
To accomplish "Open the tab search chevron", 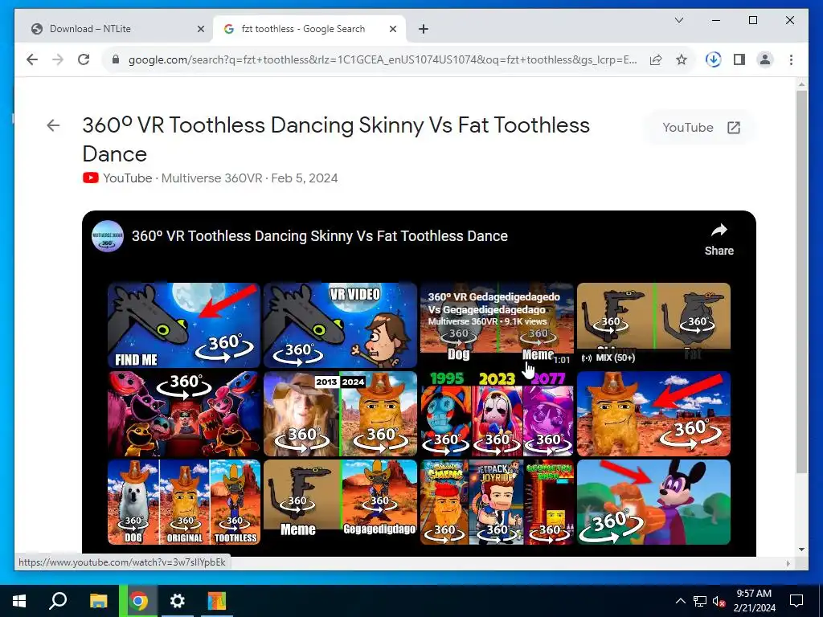I will click(x=678, y=20).
